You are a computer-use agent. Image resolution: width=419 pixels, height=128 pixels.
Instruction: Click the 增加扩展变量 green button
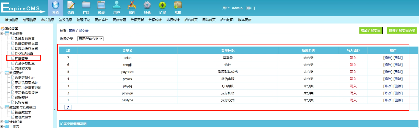pyautogui.click(x=371, y=30)
